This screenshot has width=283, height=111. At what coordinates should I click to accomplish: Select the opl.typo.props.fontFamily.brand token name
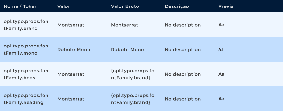[26, 25]
